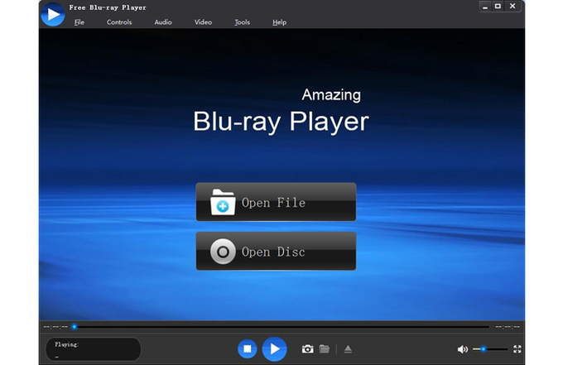Eject the disc using the eject icon

[348, 348]
